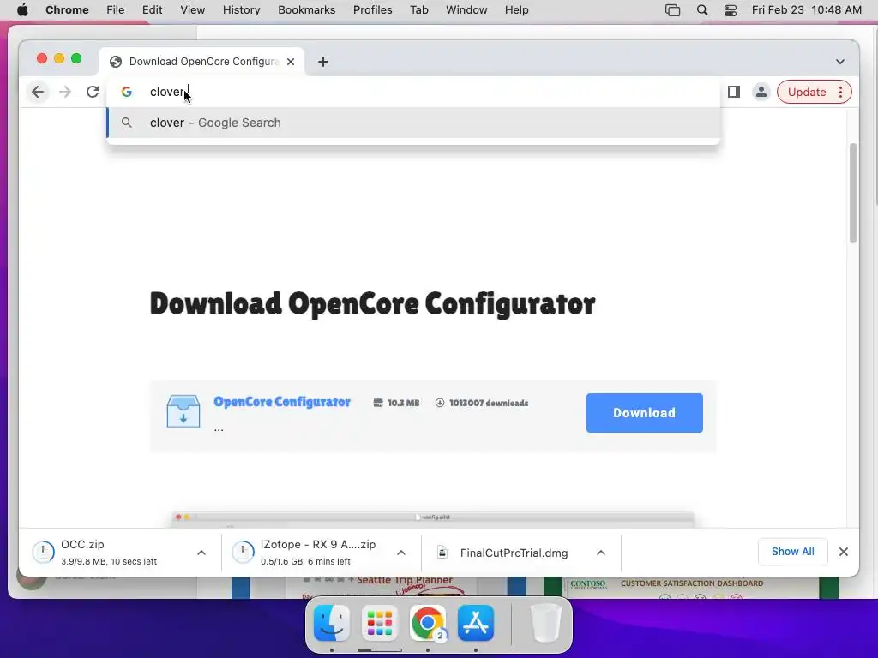The height and width of the screenshot is (658, 878).
Task: Reload the page with refresh icon
Action: click(93, 92)
